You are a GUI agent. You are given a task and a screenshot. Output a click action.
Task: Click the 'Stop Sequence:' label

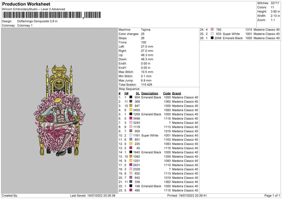(x=129, y=89)
